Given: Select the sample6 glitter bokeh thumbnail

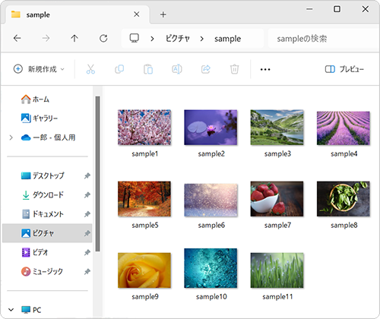Looking at the screenshot, I should click(211, 200).
